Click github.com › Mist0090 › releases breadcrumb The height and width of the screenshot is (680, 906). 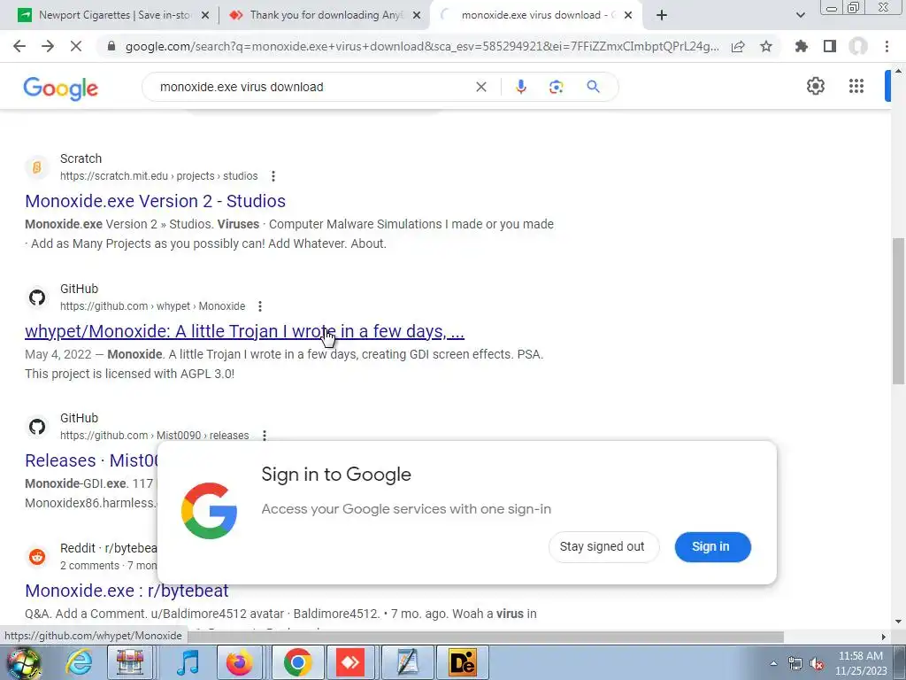tap(154, 436)
